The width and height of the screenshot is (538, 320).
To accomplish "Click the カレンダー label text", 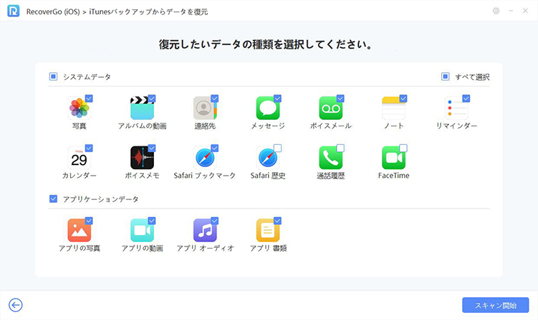I will click(80, 176).
